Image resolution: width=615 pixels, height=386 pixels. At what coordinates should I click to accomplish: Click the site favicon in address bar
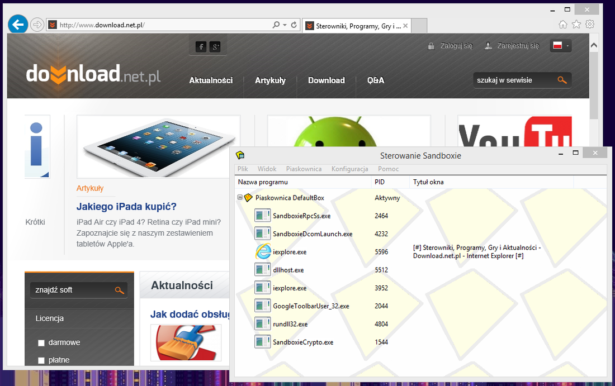[x=52, y=25]
